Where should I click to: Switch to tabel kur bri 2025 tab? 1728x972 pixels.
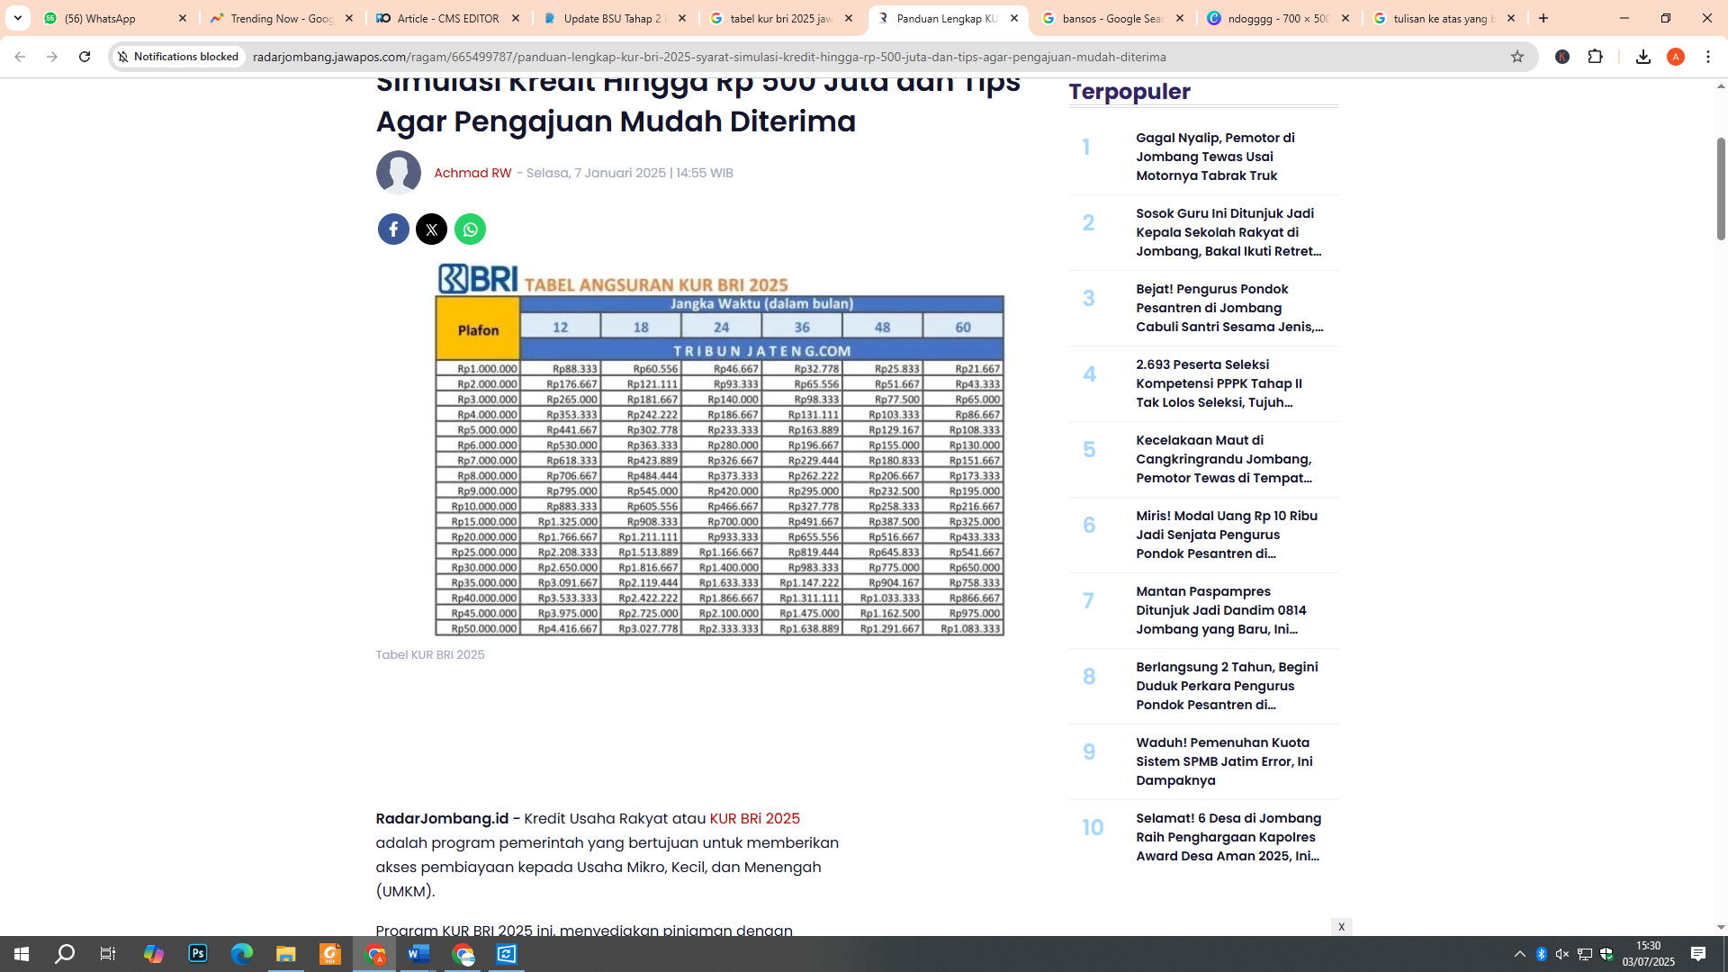(780, 18)
